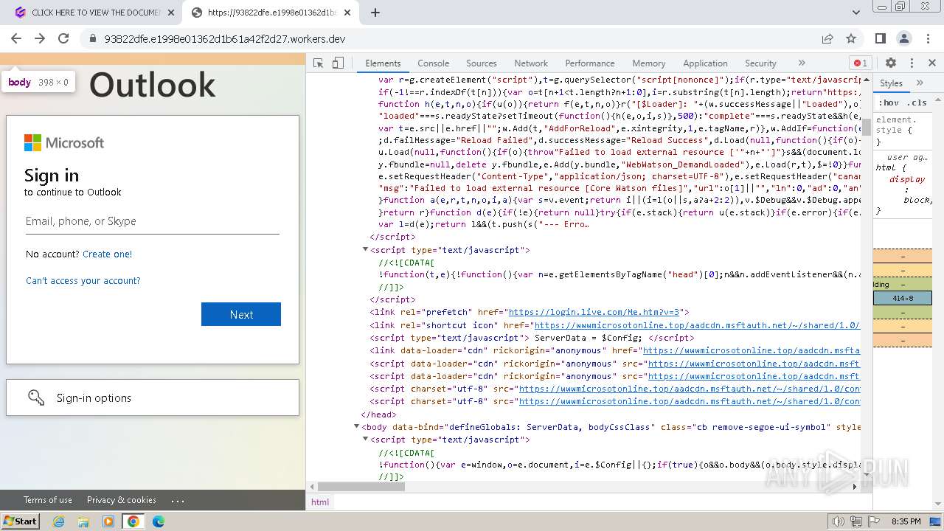
Task: Click the share page icon
Action: [827, 38]
